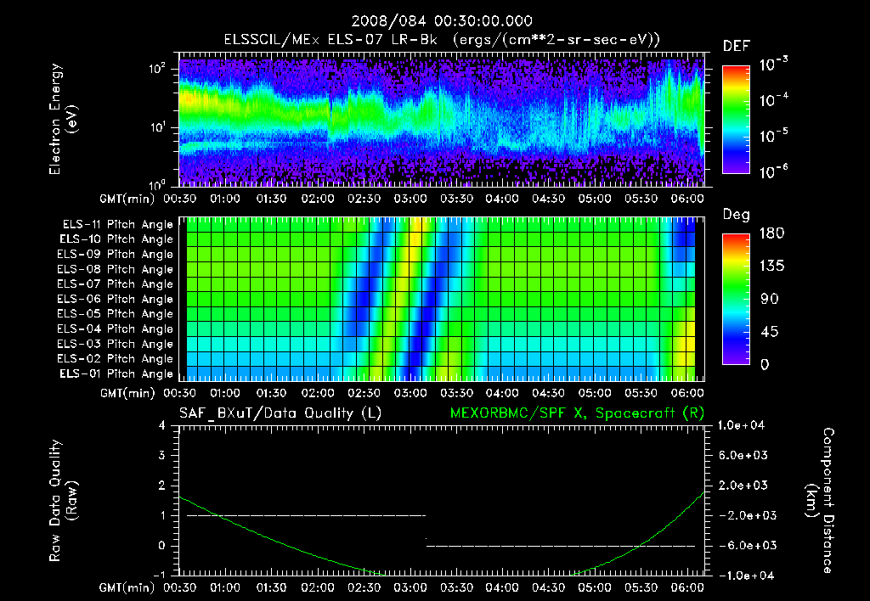Click the 03:00 tick under the spectrogram
This screenshot has width=870, height=601.
tap(410, 199)
